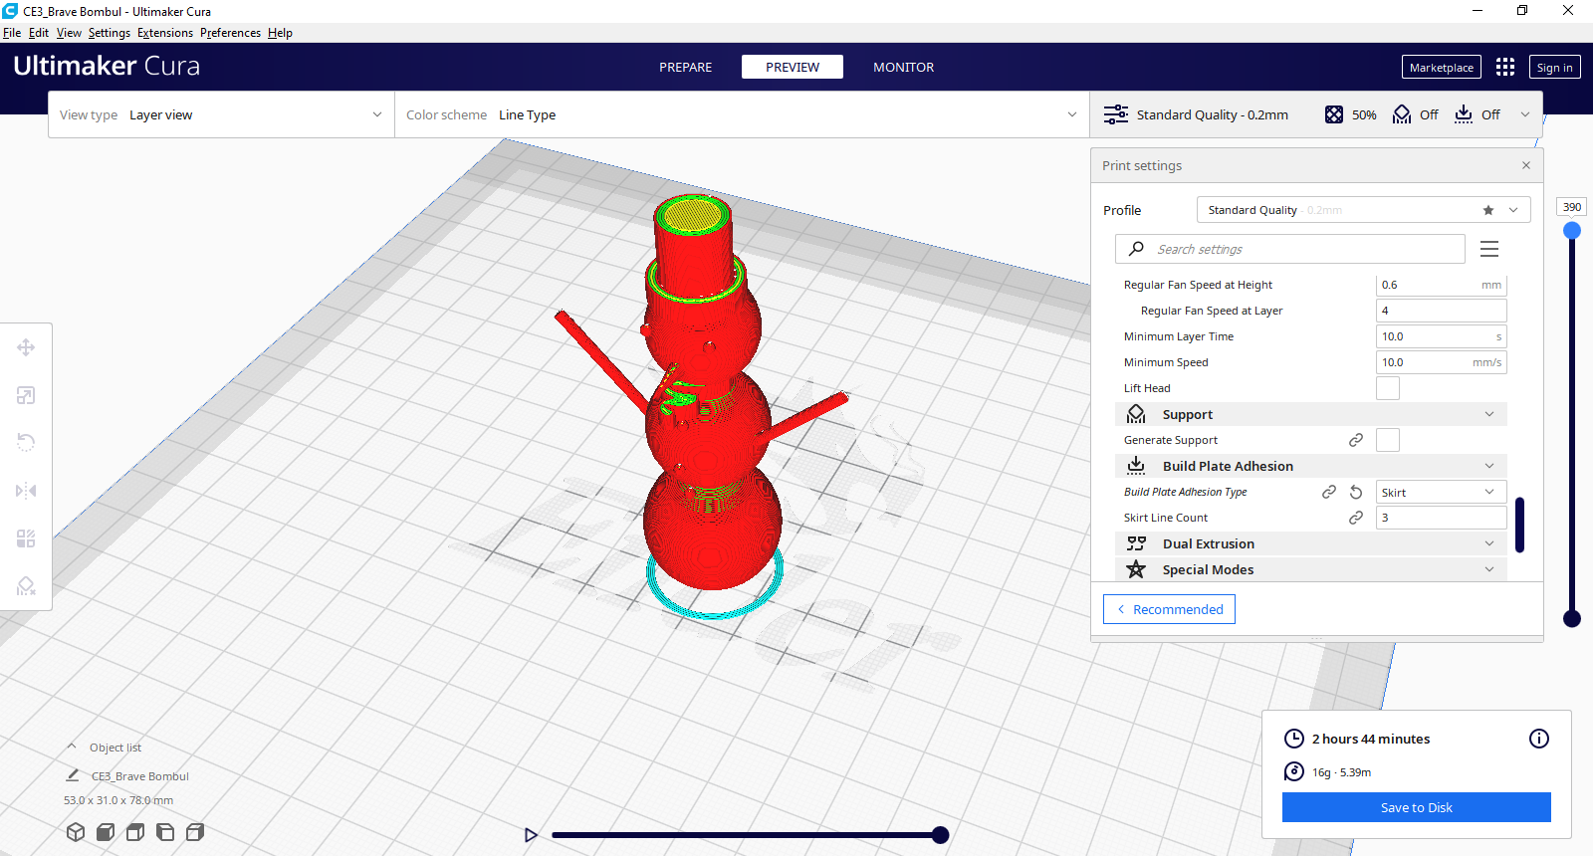Select the Mirror tool in left toolbar

click(26, 491)
